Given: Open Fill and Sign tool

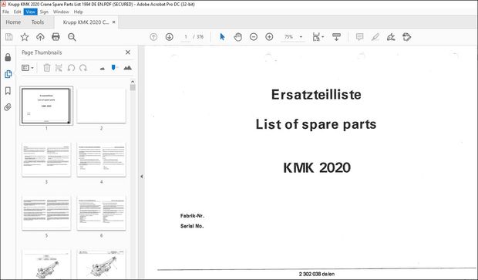Looking at the screenshot, I should tap(391, 37).
